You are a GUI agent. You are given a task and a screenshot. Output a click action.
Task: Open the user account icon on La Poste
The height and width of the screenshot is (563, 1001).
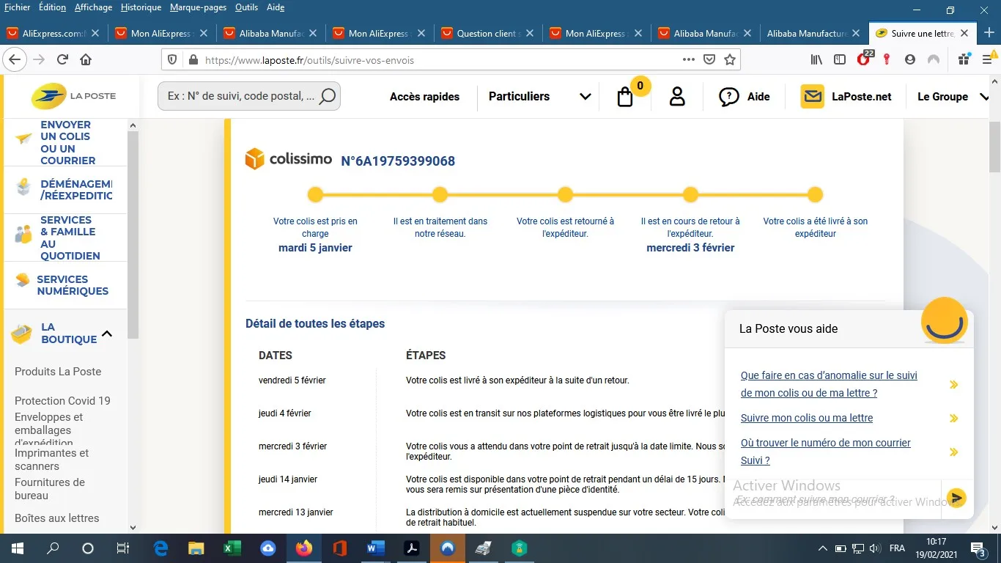[677, 96]
